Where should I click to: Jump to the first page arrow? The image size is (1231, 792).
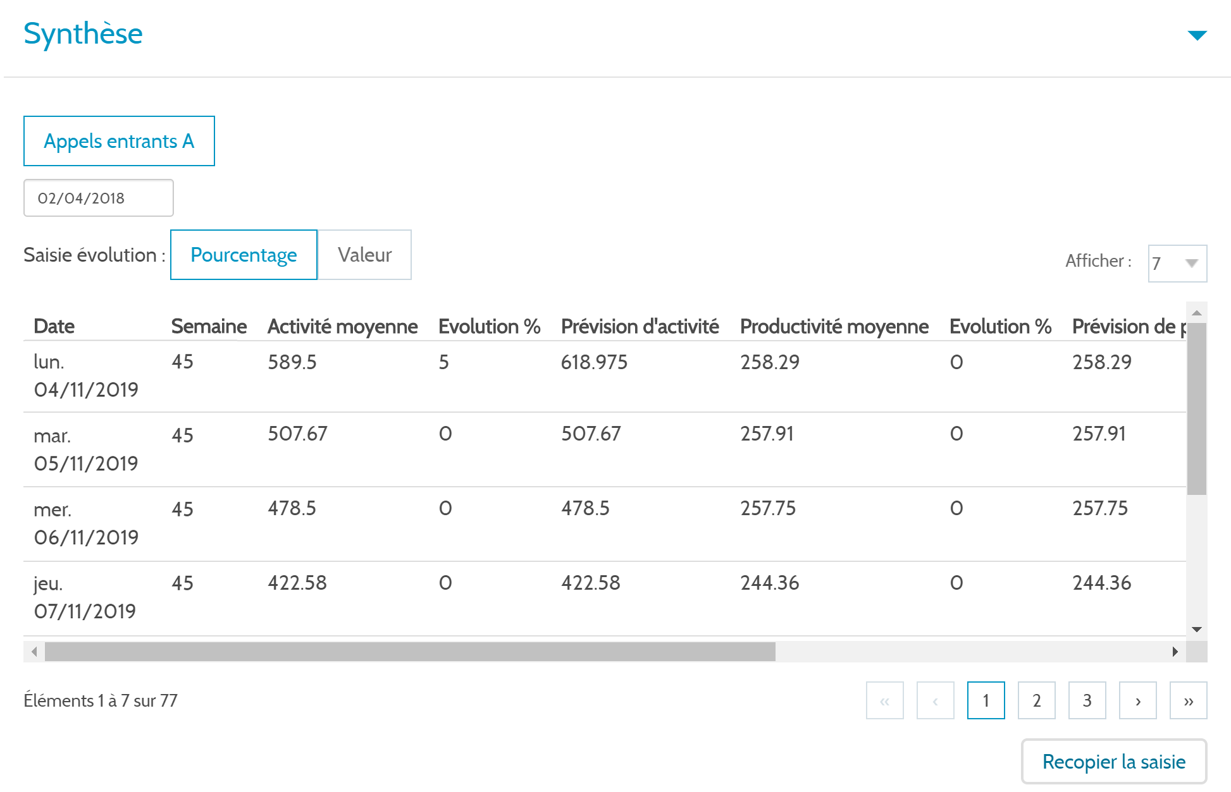[x=884, y=700]
